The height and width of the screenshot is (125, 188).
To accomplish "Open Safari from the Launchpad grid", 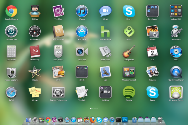I will click(11, 92).
